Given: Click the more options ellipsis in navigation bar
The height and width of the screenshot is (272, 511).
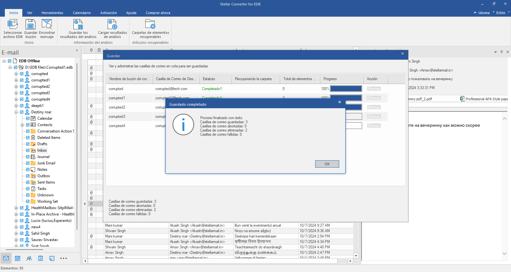Looking at the screenshot, I should point(64,258).
